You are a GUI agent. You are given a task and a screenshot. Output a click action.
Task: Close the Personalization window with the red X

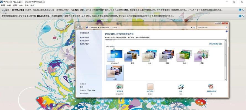click(x=225, y=23)
